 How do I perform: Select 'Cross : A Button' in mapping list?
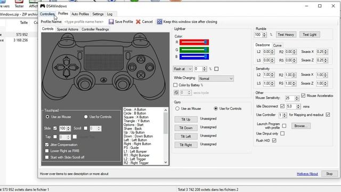[135, 109]
